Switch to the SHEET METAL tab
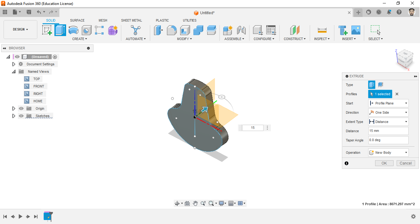Image resolution: width=420 pixels, height=224 pixels. point(132,20)
